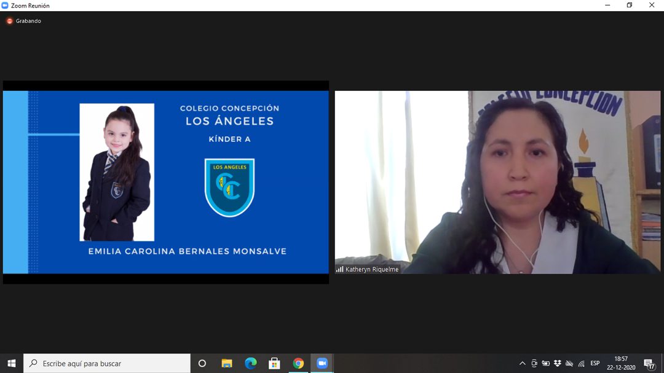Open the Dropbox tray icon

click(x=557, y=363)
